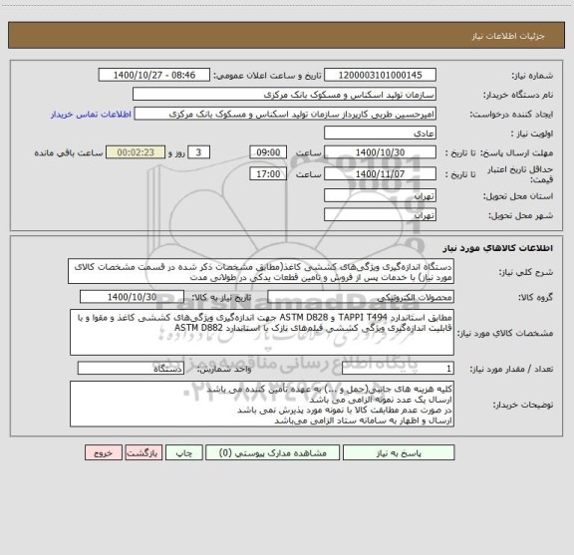This screenshot has width=574, height=555.
Task: Click the چاپ print button
Action: click(184, 452)
